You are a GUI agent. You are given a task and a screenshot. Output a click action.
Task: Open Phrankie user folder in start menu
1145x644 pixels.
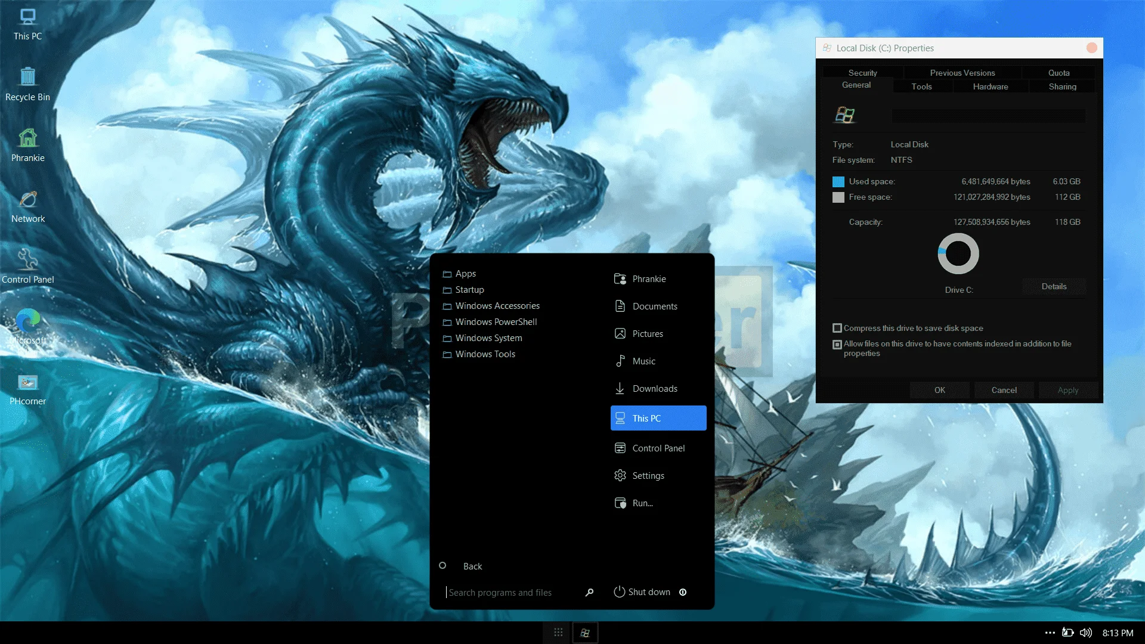tap(658, 279)
